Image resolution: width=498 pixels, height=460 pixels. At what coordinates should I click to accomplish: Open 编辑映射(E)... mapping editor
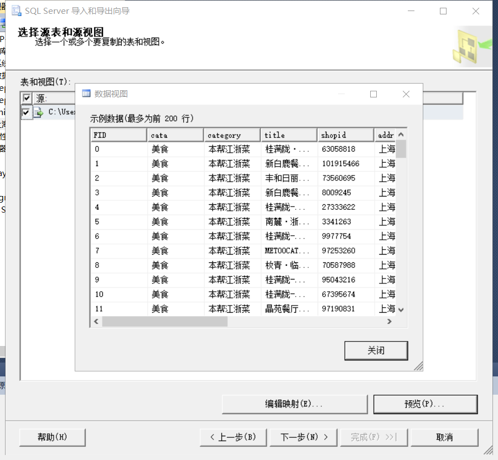[295, 404]
